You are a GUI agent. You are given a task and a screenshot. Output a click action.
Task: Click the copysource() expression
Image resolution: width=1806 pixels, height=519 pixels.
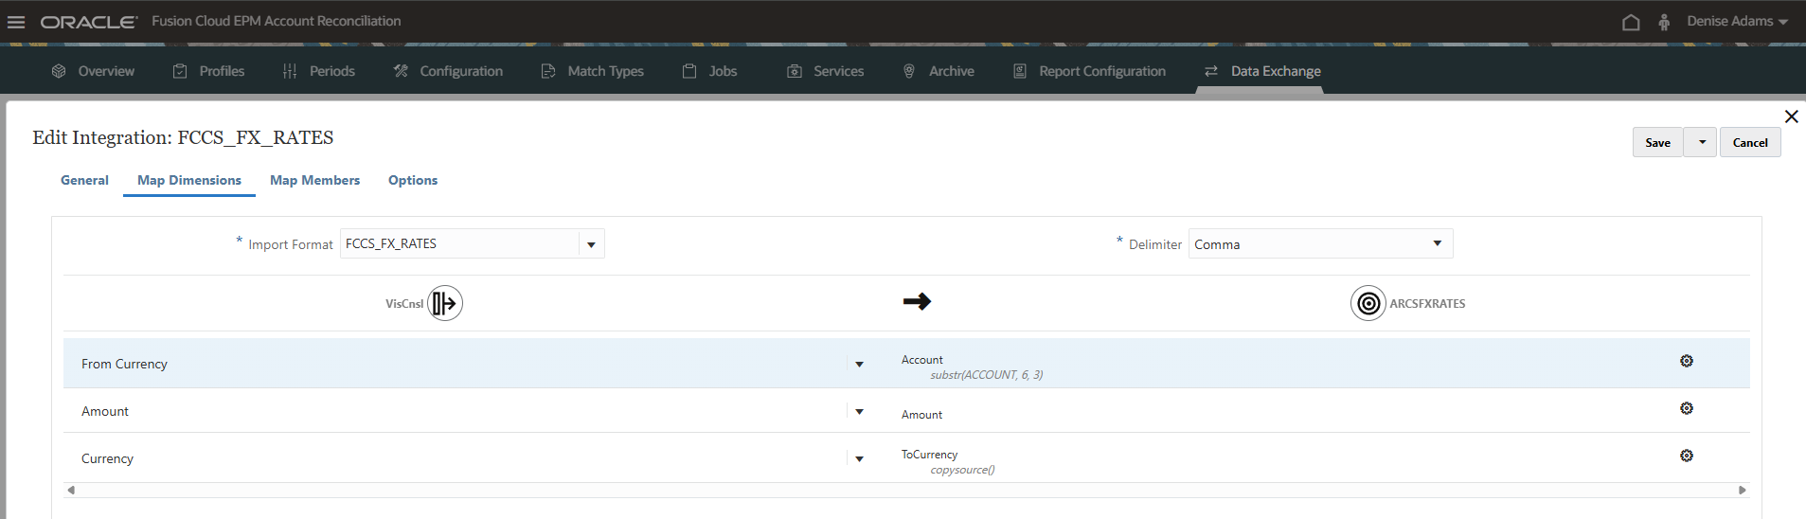pos(962,470)
